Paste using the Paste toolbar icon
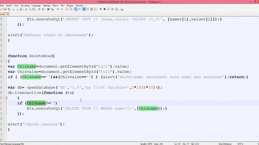This screenshot has height=145, width=259. [x=34, y=9]
